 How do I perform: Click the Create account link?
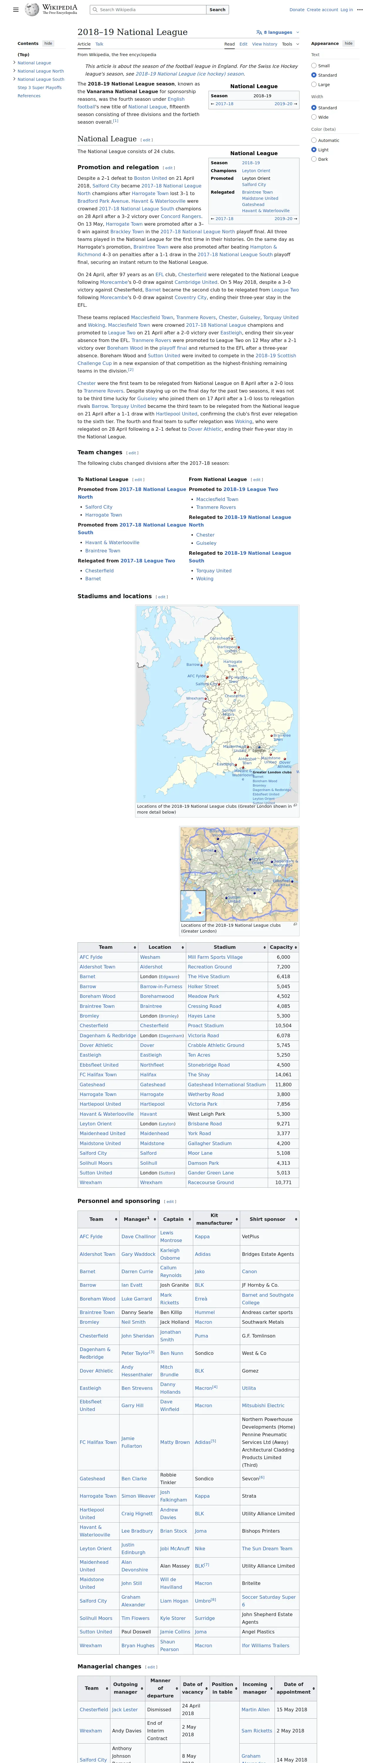[x=322, y=10]
